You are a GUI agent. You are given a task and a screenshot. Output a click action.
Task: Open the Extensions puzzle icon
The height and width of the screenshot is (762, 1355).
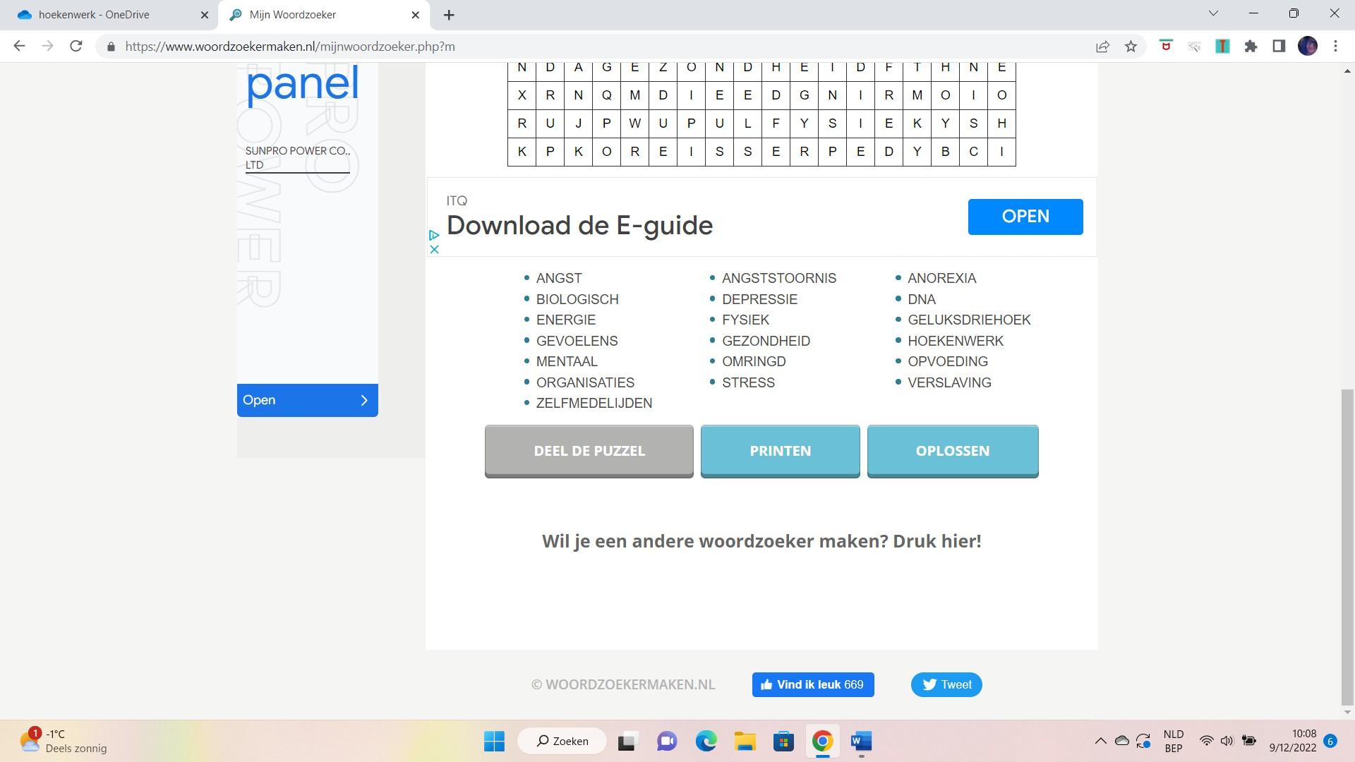[x=1251, y=47]
